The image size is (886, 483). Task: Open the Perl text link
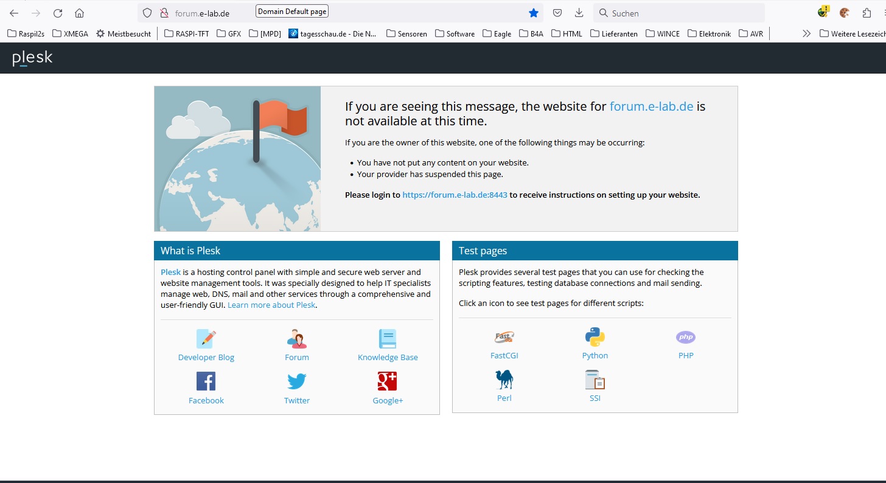(504, 398)
